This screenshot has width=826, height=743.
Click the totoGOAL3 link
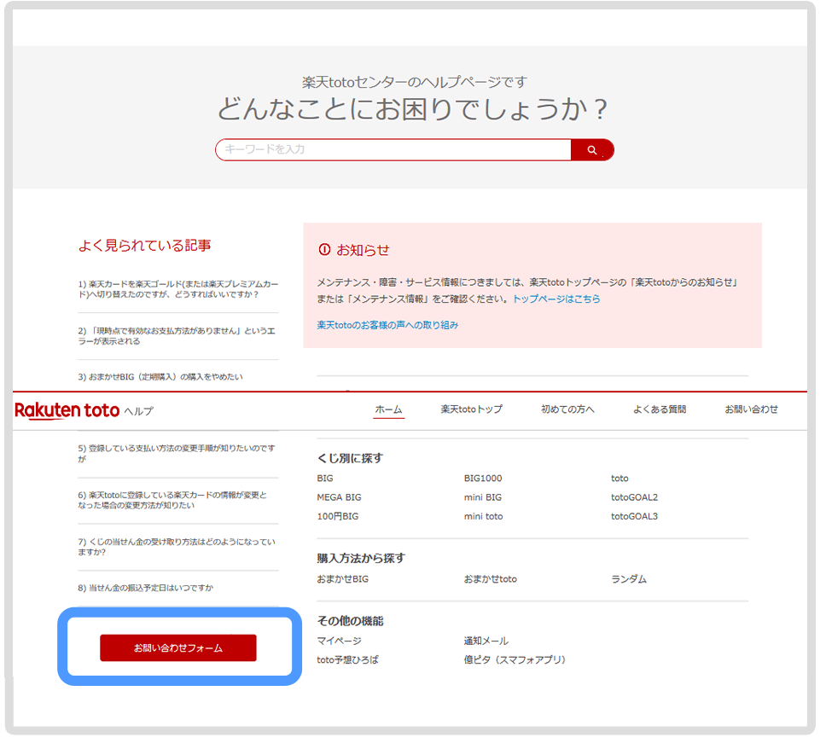click(634, 516)
